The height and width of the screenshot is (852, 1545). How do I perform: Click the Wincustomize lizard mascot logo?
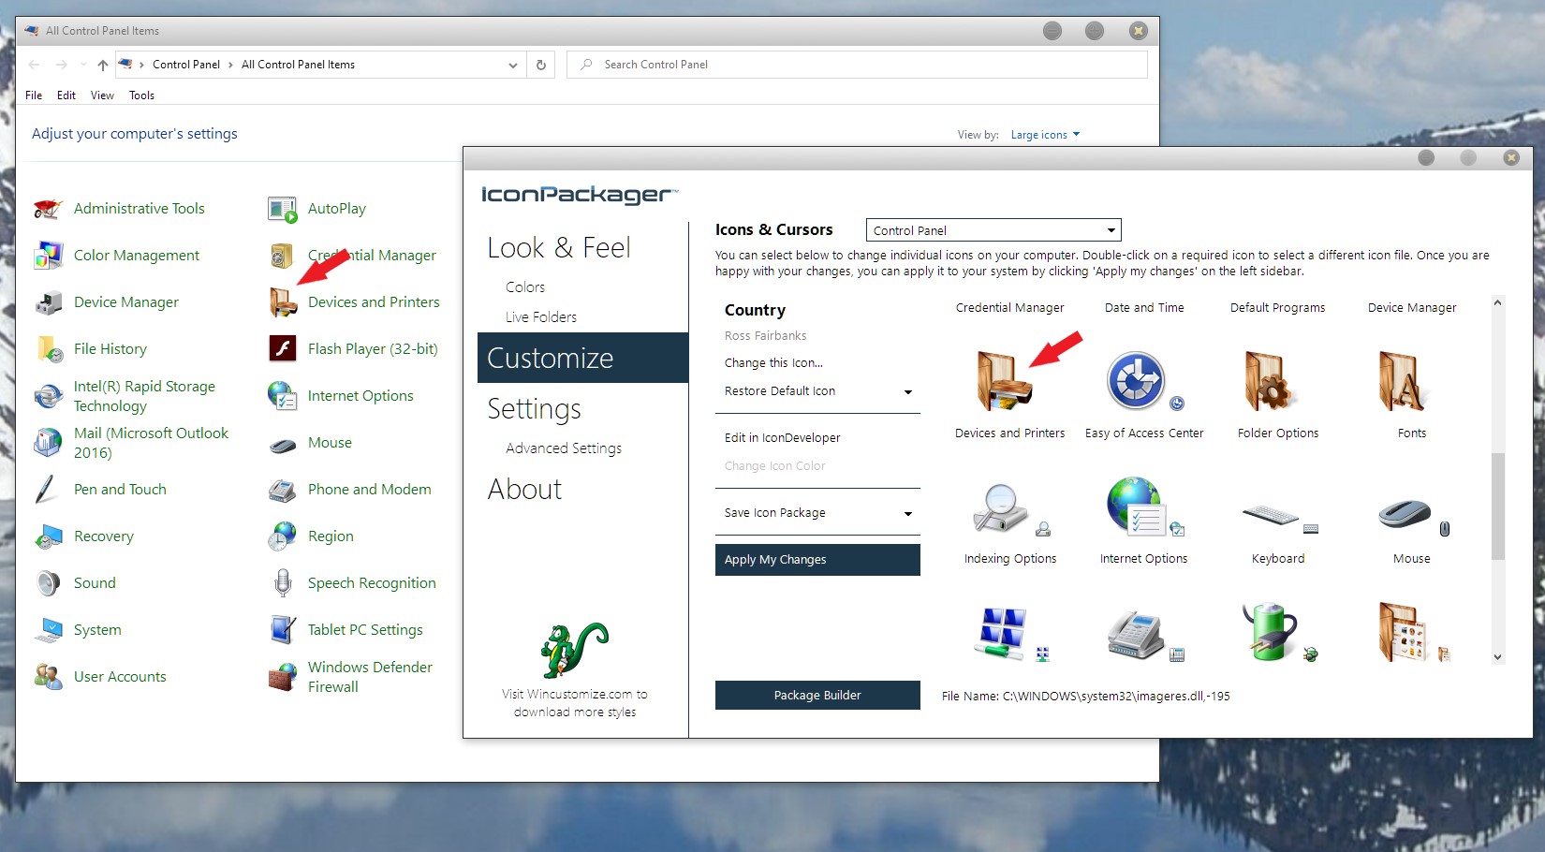coord(574,650)
